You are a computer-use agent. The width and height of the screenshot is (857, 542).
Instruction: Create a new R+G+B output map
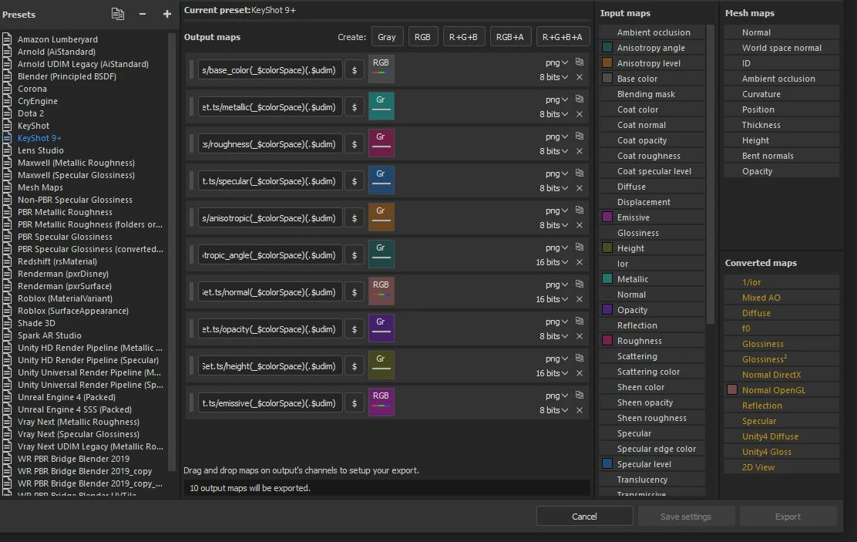(463, 37)
